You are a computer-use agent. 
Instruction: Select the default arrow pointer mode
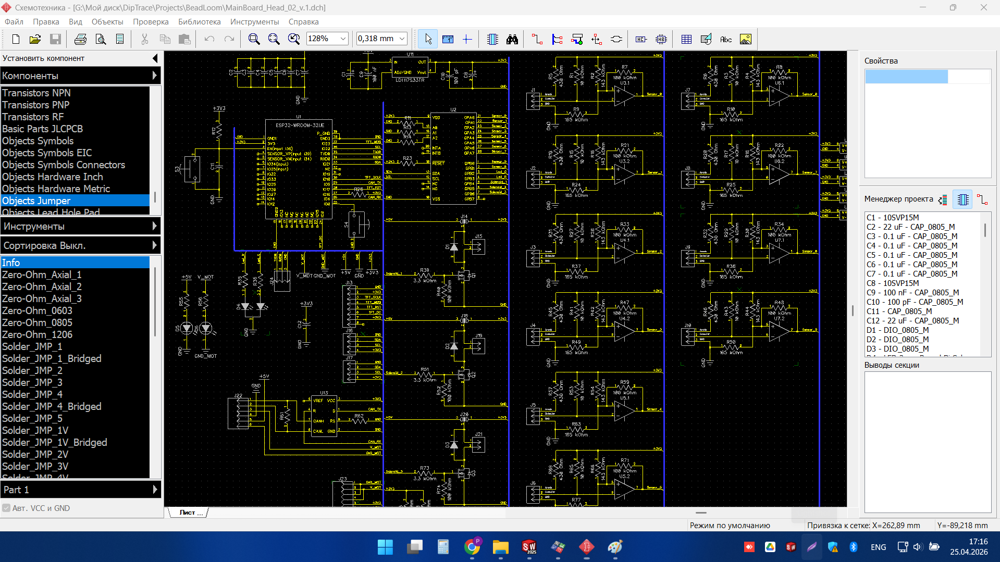(x=428, y=39)
